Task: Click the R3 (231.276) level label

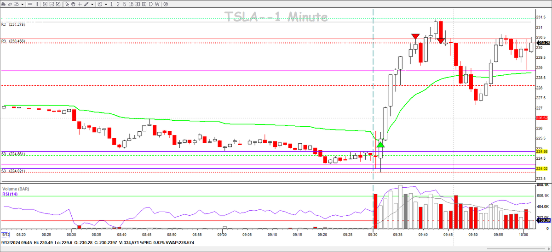Action: tap(12, 24)
